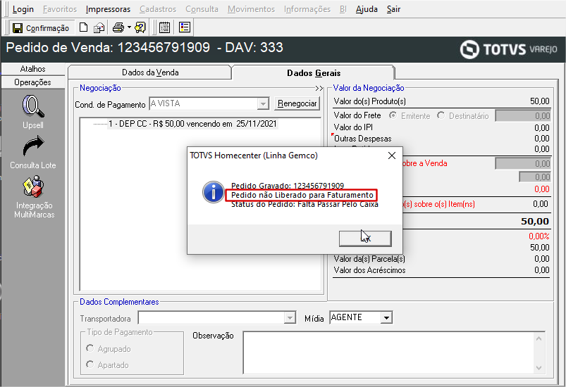Open the Movimentos menu

tap(251, 9)
